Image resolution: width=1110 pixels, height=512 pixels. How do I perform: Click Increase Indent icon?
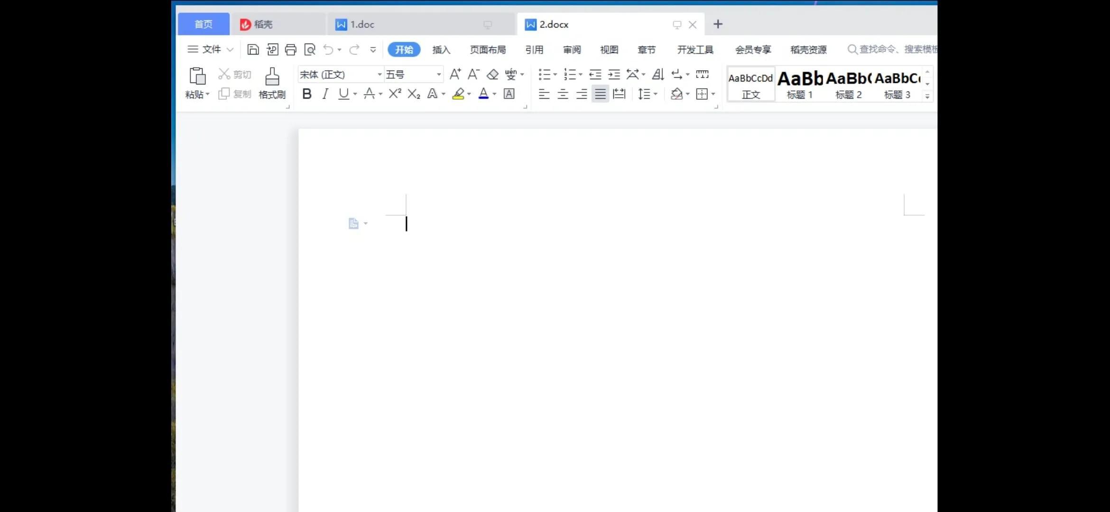tap(614, 74)
